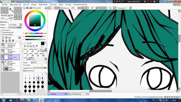Enable the Фикс.непр-ть checkbox
Screen dimensions: 181x102
coord(1,30)
